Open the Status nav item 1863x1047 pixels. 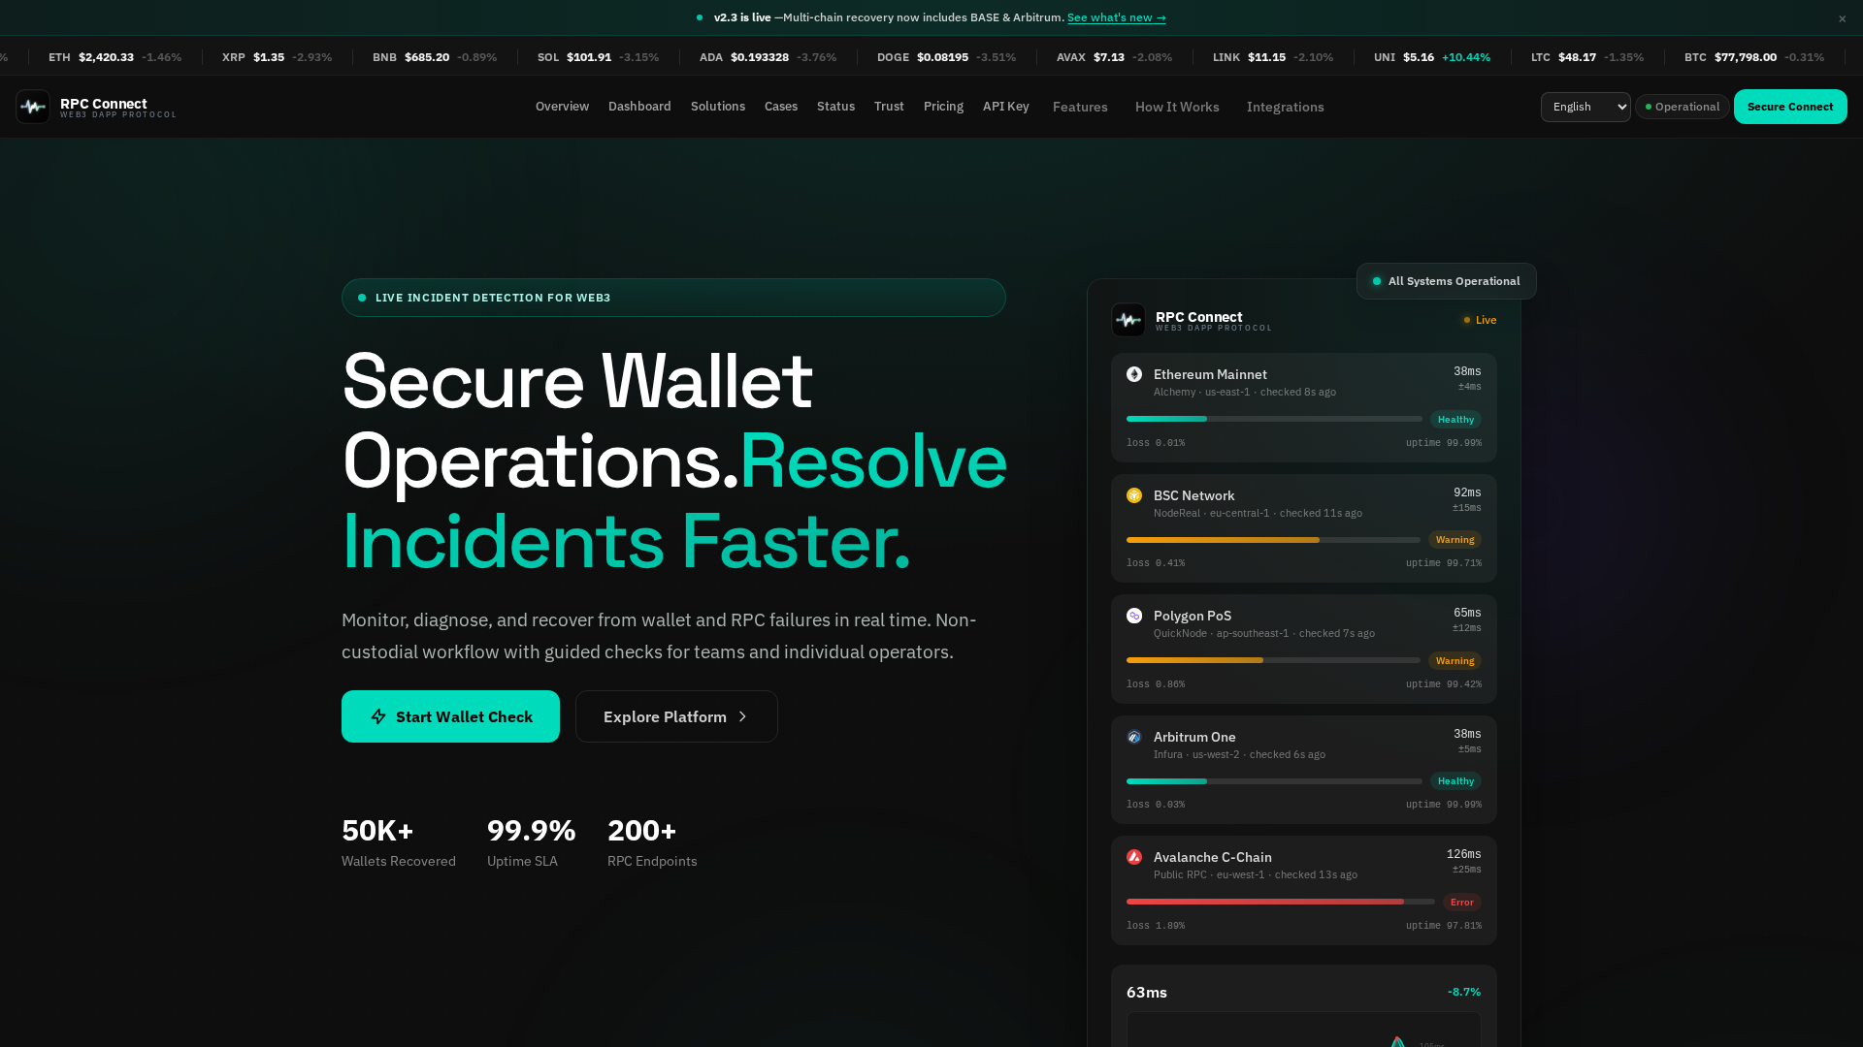835,107
